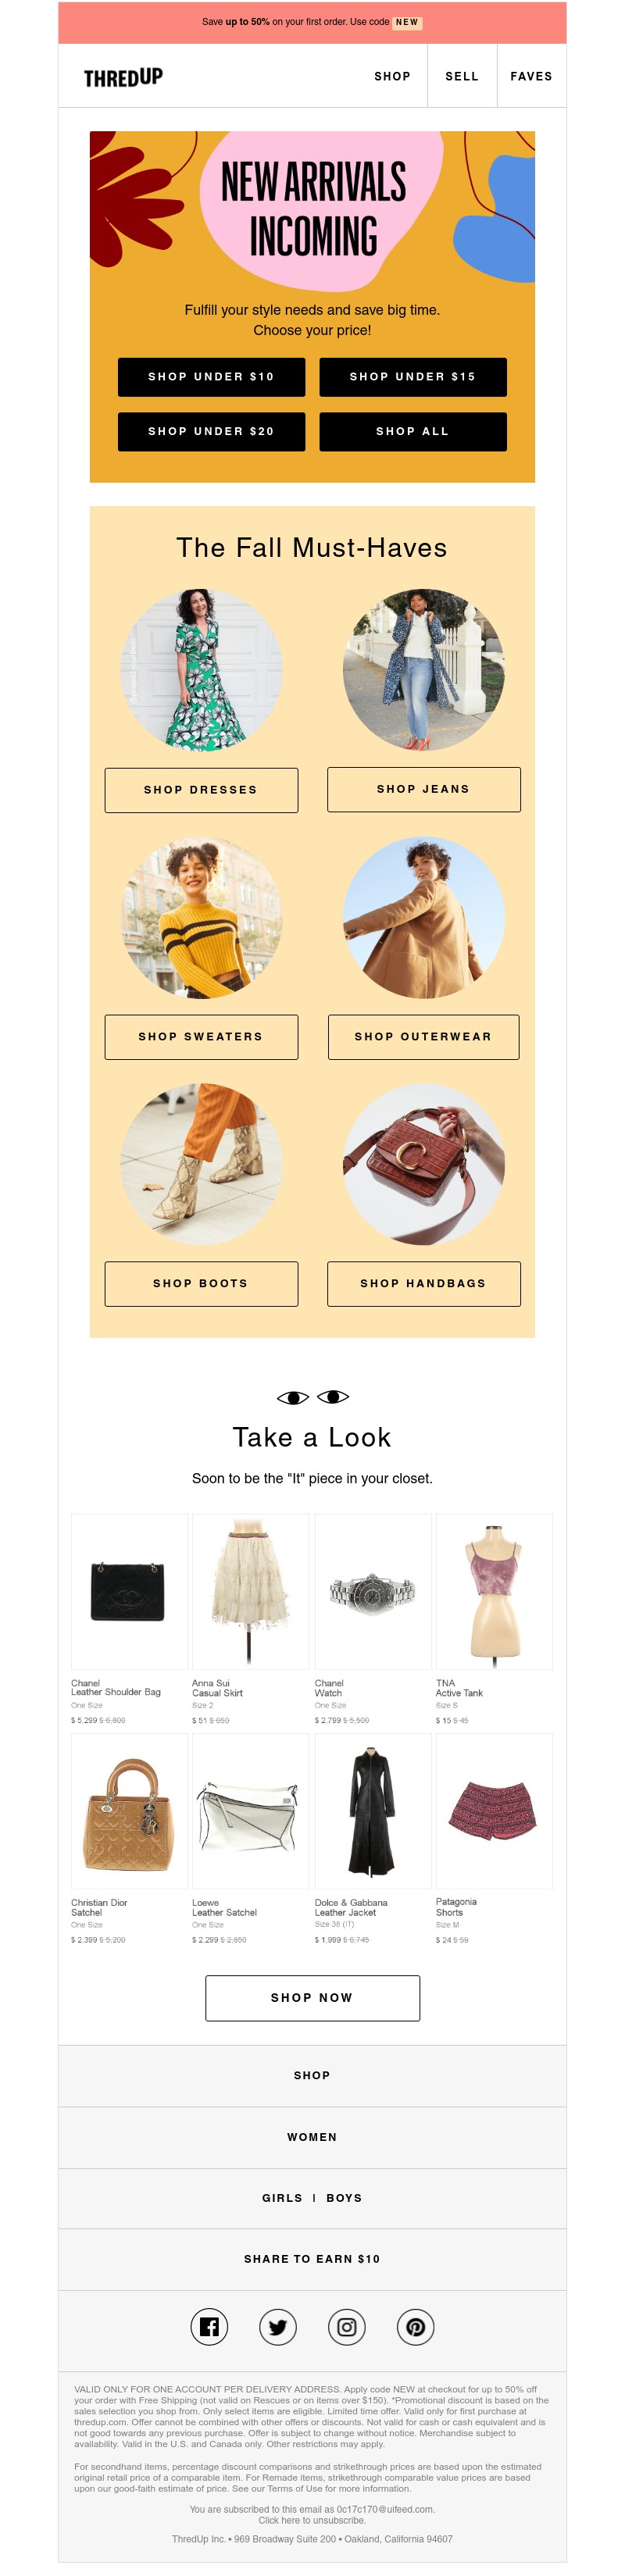Click the ThredUp logo
The height and width of the screenshot is (2576, 625).
point(123,77)
